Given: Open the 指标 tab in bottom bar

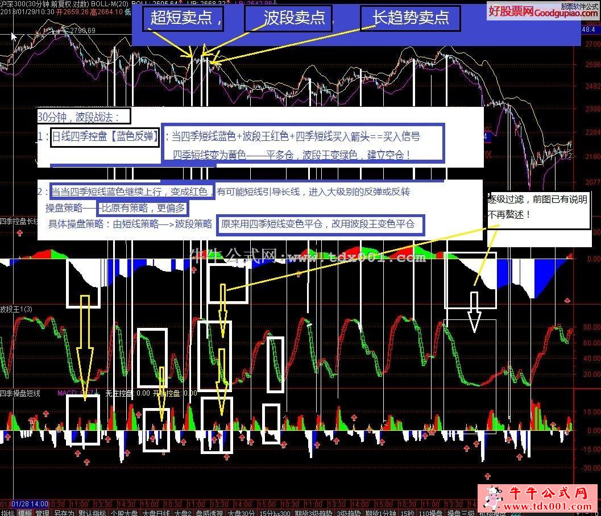Looking at the screenshot, I should 7,513.
